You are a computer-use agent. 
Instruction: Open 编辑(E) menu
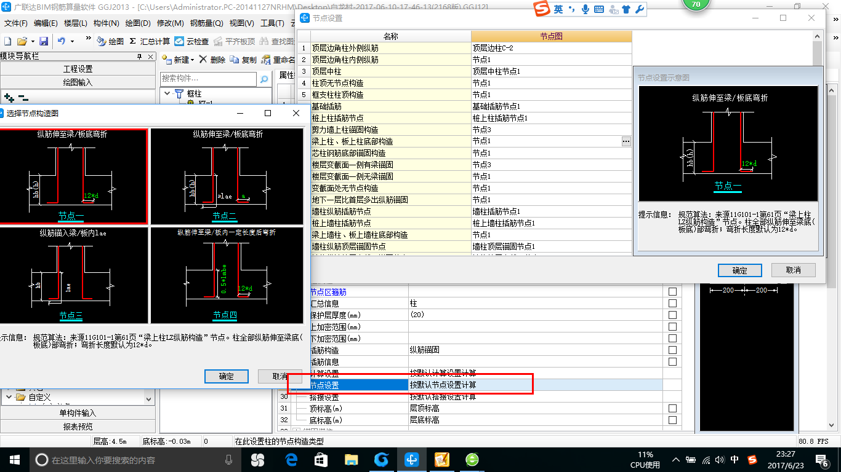coord(46,23)
